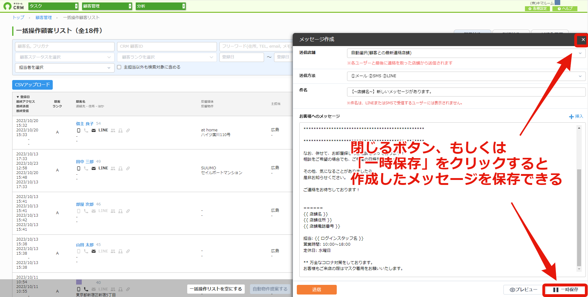
Task: Sort by the 登録日 column header
Action: pyautogui.click(x=23, y=97)
